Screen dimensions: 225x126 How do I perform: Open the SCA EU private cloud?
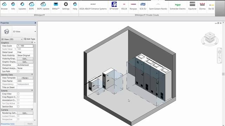point(143,6)
